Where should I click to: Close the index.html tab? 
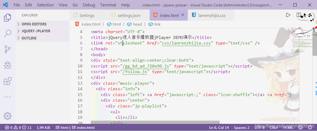[x=183, y=15]
